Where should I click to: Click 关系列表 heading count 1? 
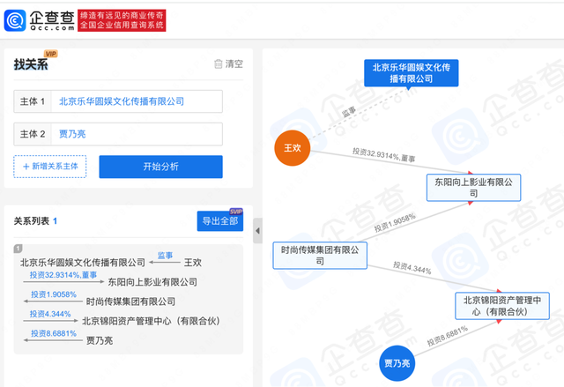click(55, 221)
